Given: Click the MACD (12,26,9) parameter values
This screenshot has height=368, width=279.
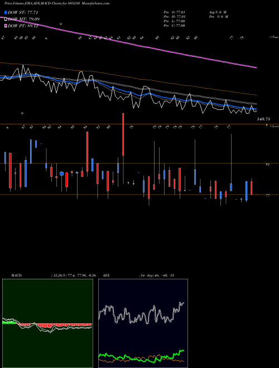Looking at the screenshot, I should (x=73, y=275).
